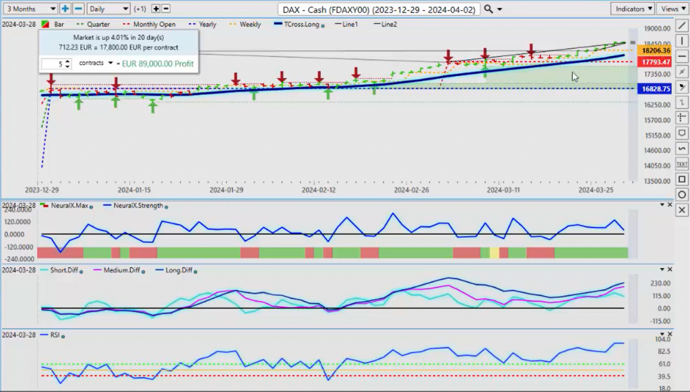This screenshot has height=392, width=690.
Task: Click the 19000.00 price axis label
Action: [x=657, y=28]
